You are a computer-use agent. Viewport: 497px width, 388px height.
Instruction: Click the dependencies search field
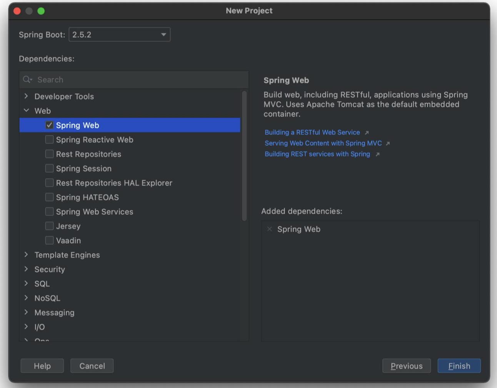[x=134, y=80]
